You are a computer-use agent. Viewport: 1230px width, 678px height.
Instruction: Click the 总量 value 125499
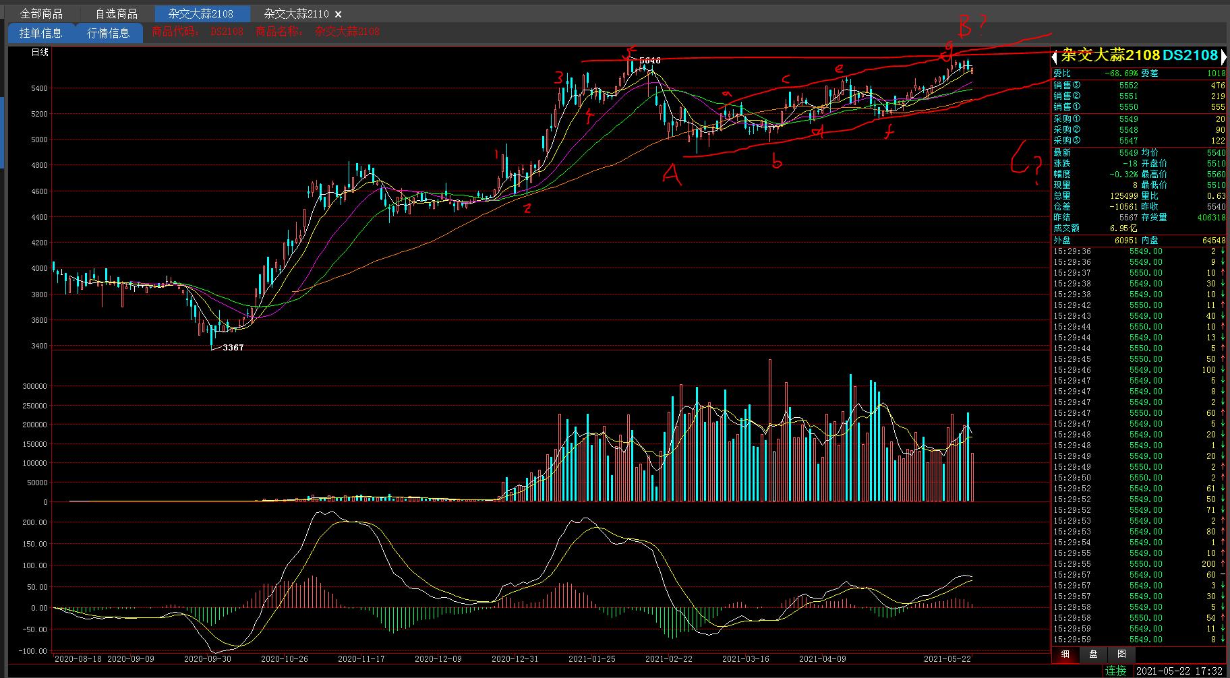[1124, 196]
